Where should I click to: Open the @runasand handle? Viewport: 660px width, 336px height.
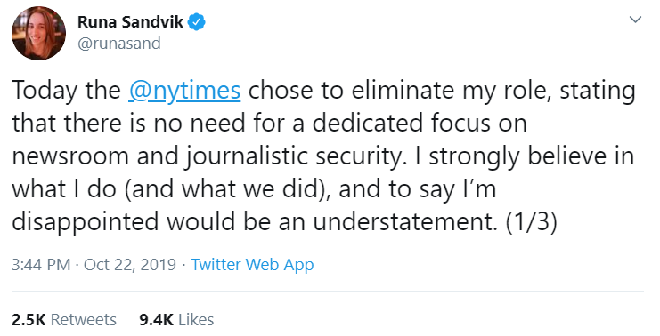click(119, 44)
